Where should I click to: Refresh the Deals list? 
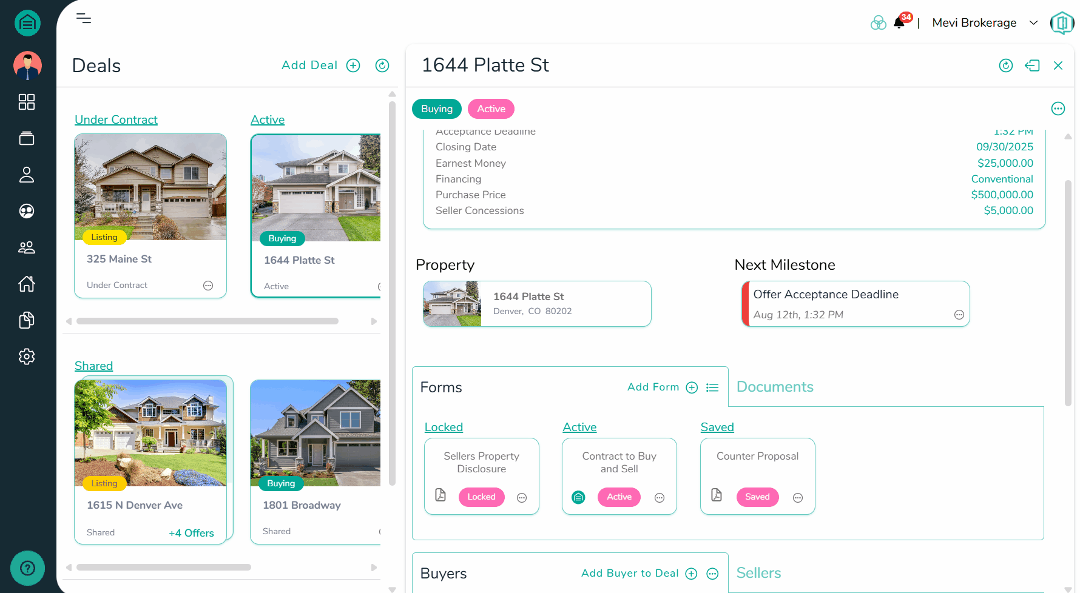coord(382,65)
